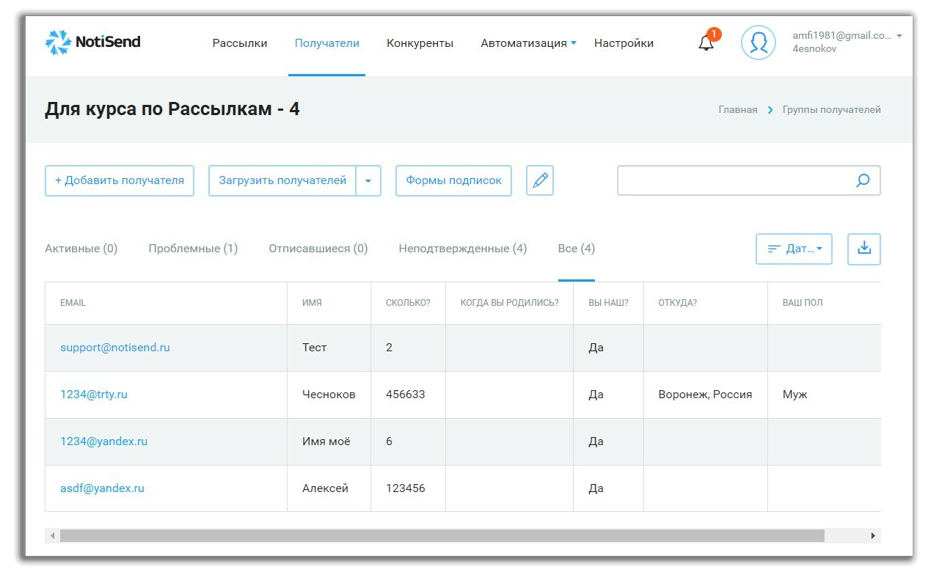Image resolution: width=939 pixels, height=572 pixels.
Task: Click the pencil edit group icon
Action: pyautogui.click(x=540, y=180)
